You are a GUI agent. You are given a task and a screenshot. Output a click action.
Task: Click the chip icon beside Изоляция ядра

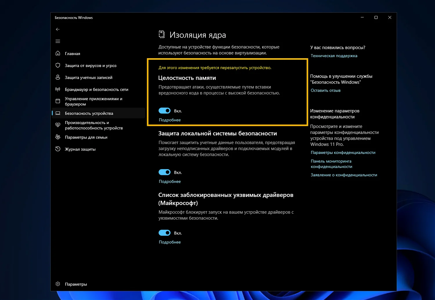pyautogui.click(x=162, y=34)
